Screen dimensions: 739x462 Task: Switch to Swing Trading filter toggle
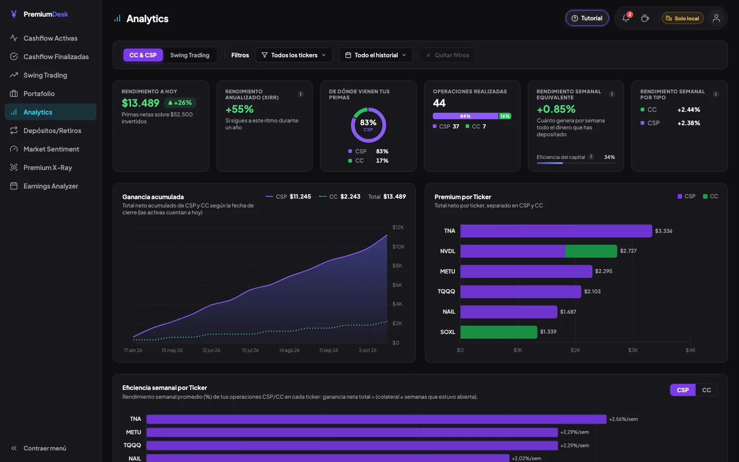click(x=190, y=55)
